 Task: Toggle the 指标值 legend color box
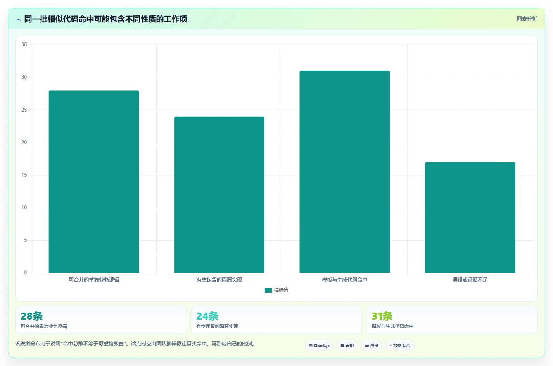coord(268,290)
